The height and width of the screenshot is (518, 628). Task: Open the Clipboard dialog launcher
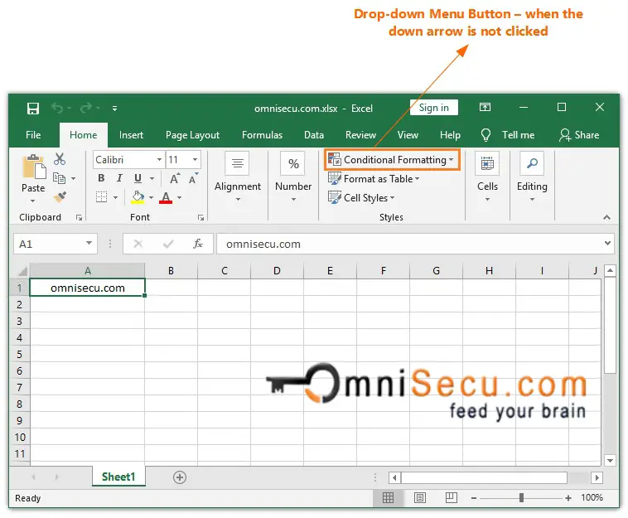pyautogui.click(x=80, y=217)
